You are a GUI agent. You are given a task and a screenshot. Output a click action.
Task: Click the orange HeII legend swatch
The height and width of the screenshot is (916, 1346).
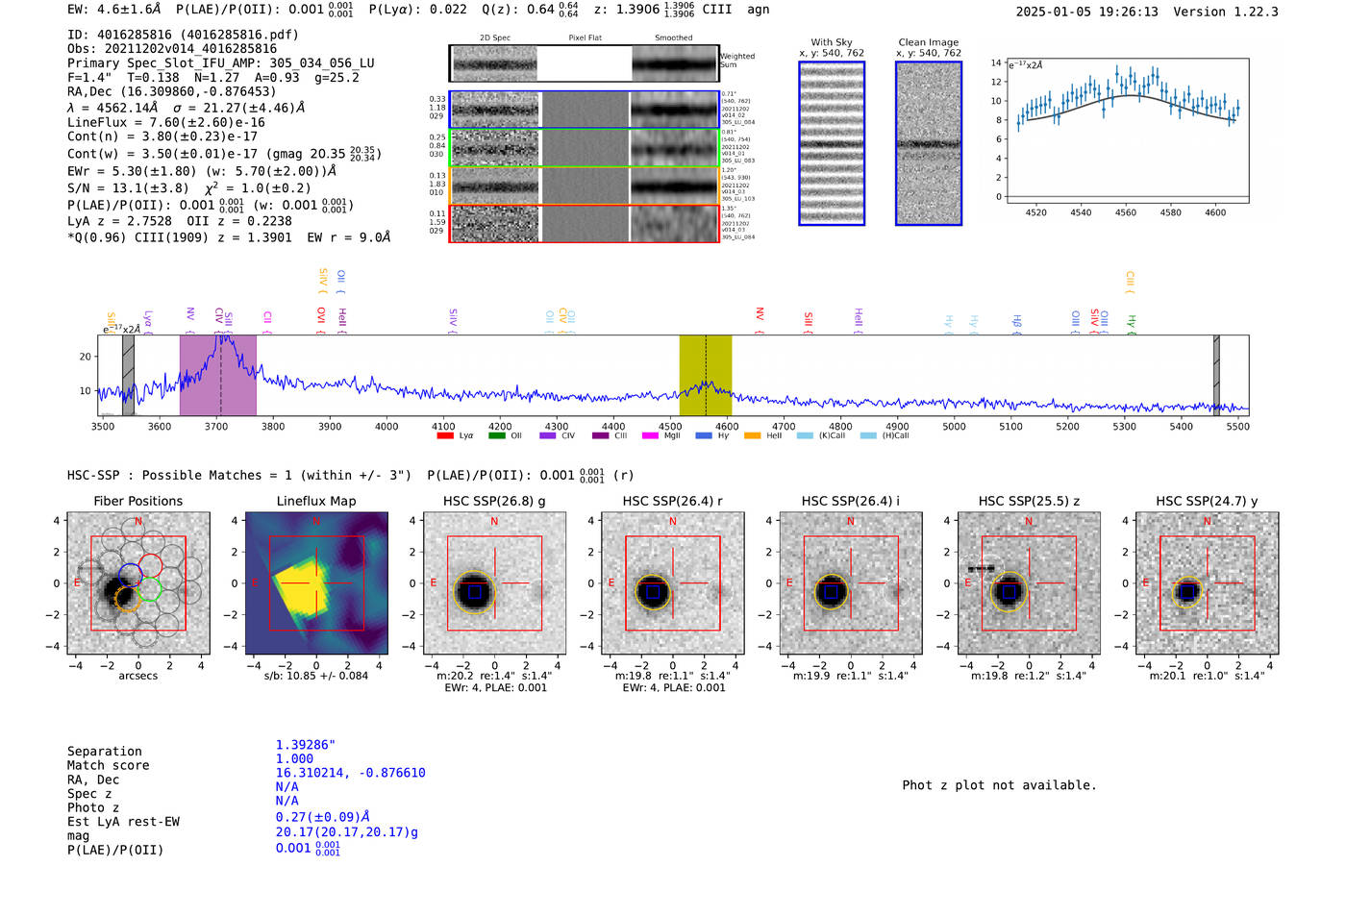[x=752, y=435]
